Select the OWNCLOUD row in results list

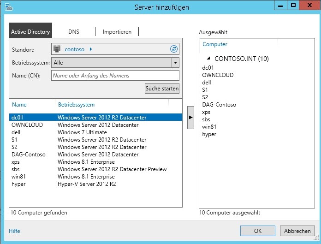click(x=95, y=125)
